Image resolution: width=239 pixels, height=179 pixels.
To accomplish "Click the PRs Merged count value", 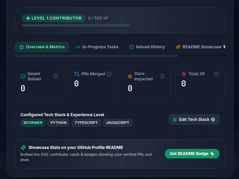I will click(76, 84).
